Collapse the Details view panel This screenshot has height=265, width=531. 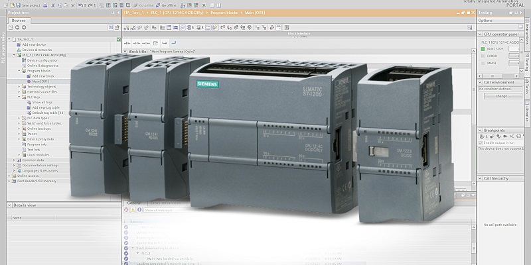[x=10, y=205]
